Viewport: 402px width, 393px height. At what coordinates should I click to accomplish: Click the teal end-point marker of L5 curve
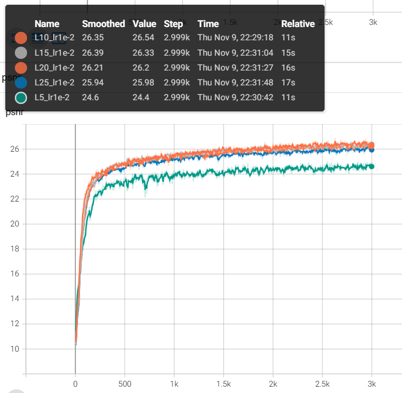[372, 167]
